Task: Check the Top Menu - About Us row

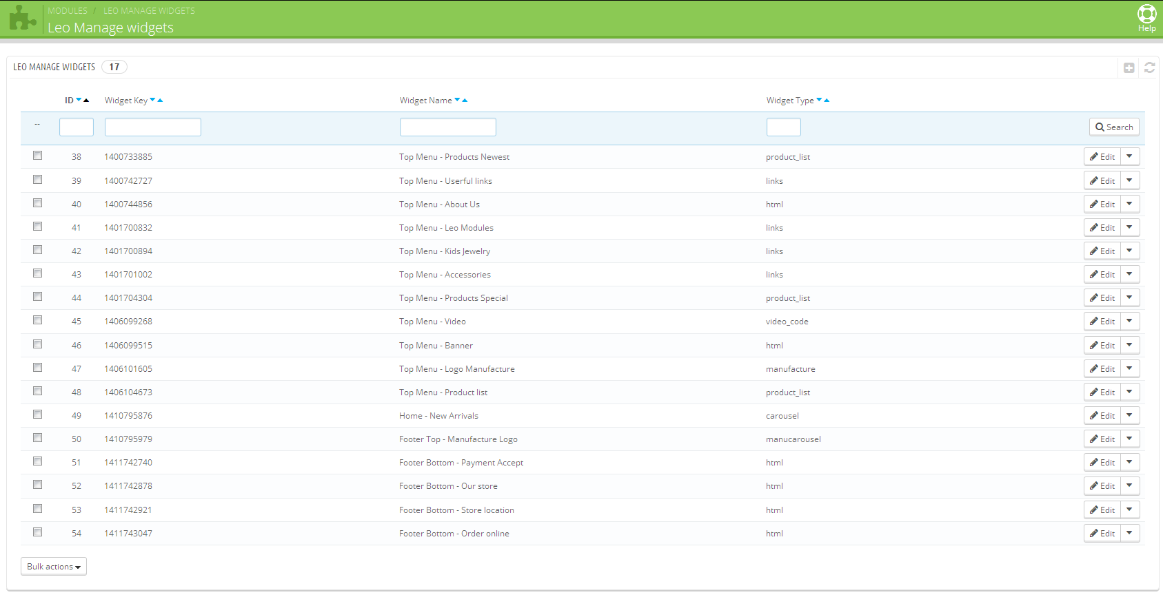Action: [38, 203]
